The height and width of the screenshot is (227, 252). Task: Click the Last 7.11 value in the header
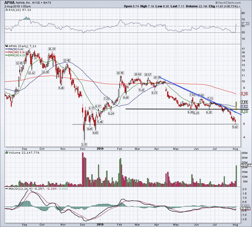click(177, 6)
